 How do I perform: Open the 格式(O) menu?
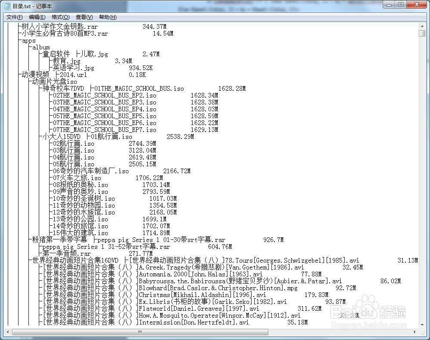pyautogui.click(x=60, y=17)
